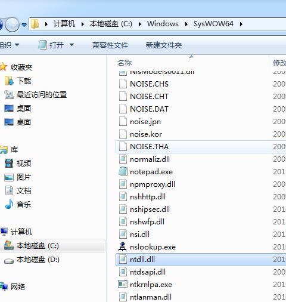
Task: Click the Windows drive icon beside 本地磁盘 (C:)
Action: click(9, 245)
